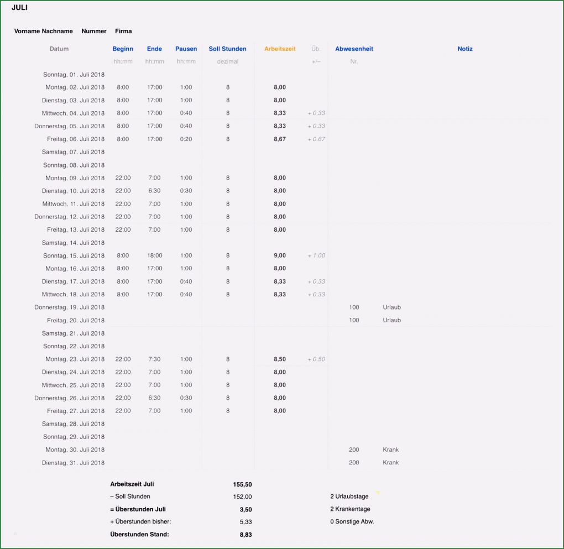Image resolution: width=564 pixels, height=549 pixels.
Task: Select the + 1.00 overtime cell
Action: pos(316,255)
